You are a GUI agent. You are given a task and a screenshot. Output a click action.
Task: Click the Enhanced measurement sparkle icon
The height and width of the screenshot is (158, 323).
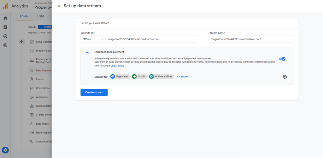(x=88, y=52)
